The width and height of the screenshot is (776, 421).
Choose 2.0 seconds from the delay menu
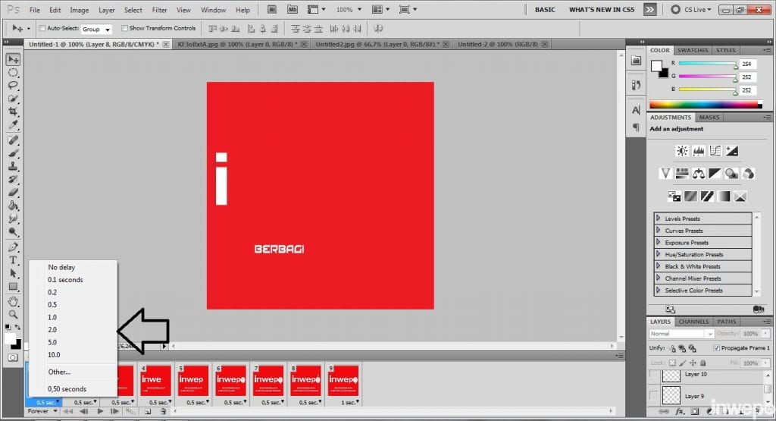pos(52,330)
